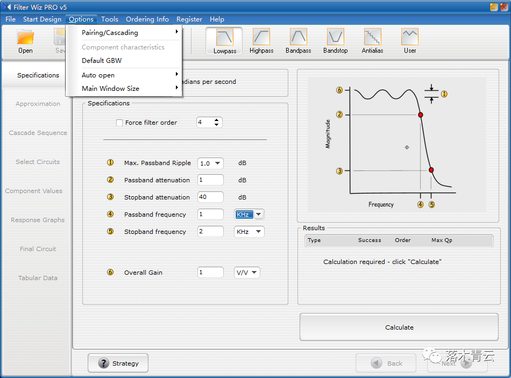Select the Lowpass filter type icon

pos(224,37)
